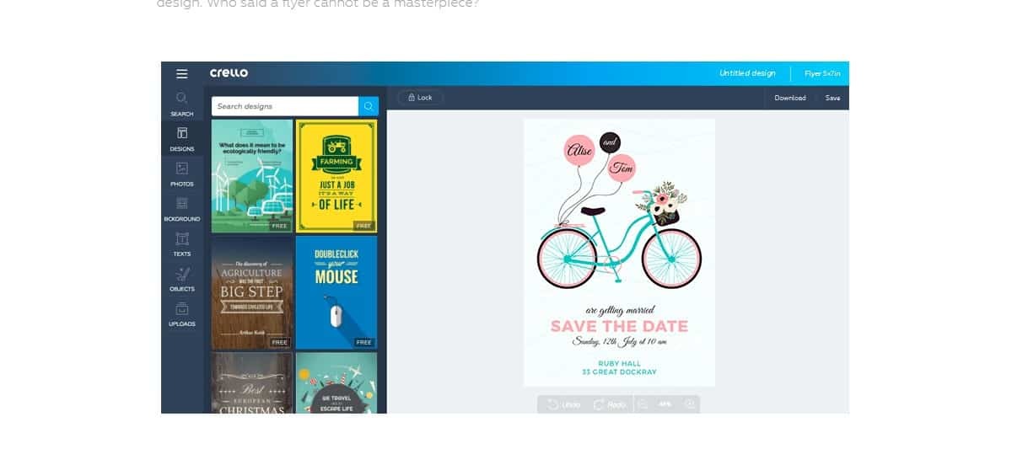The width and height of the screenshot is (1012, 465).
Task: Click 'Sunday, 12th July at 10 am' text
Action: [620, 342]
